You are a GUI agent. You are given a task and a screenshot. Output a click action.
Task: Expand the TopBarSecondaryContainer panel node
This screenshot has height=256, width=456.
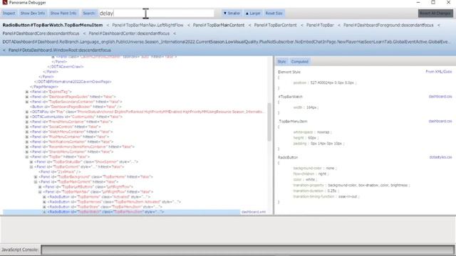(x=27, y=102)
